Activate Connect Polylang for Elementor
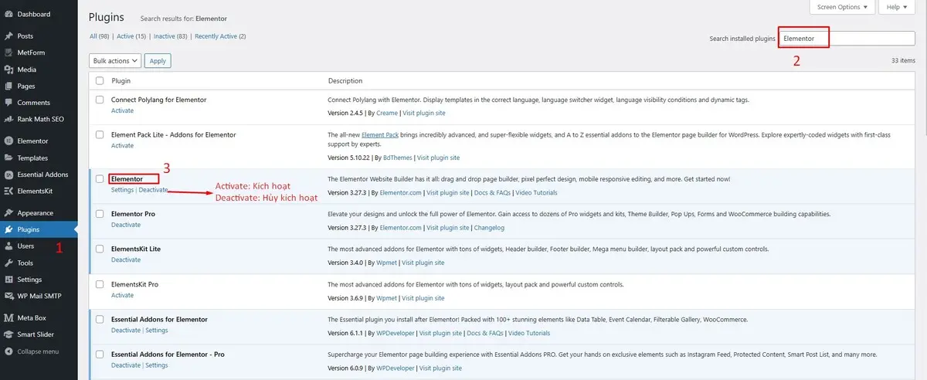This screenshot has width=927, height=380. [x=122, y=110]
